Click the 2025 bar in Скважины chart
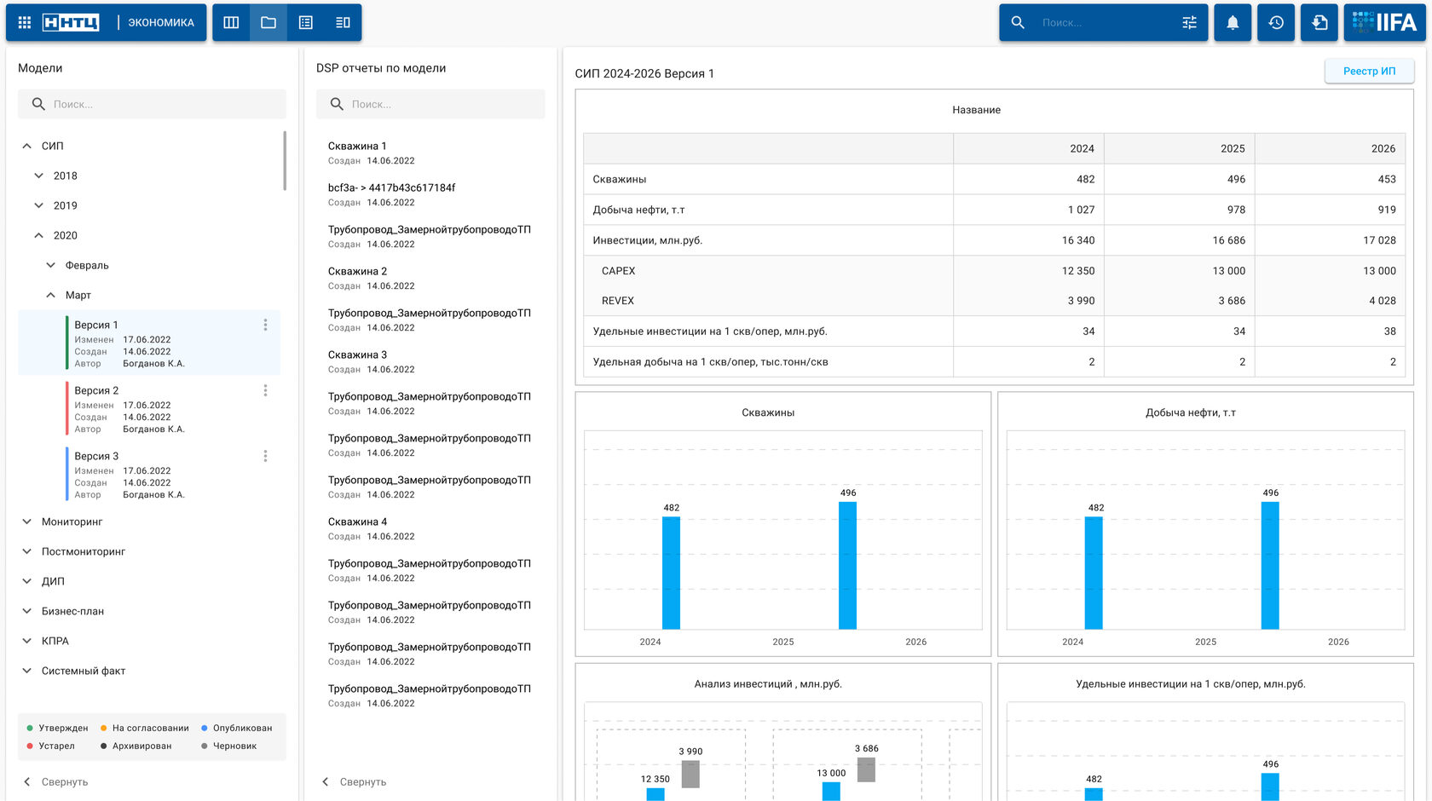Image resolution: width=1432 pixels, height=801 pixels. pos(847,565)
